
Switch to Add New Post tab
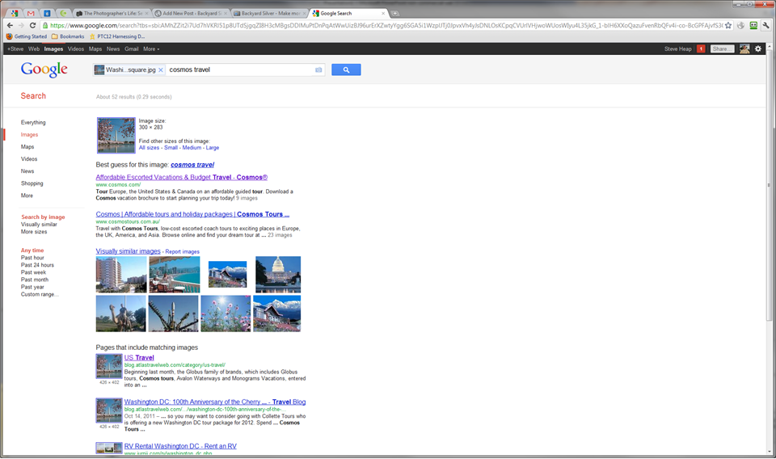(x=191, y=14)
